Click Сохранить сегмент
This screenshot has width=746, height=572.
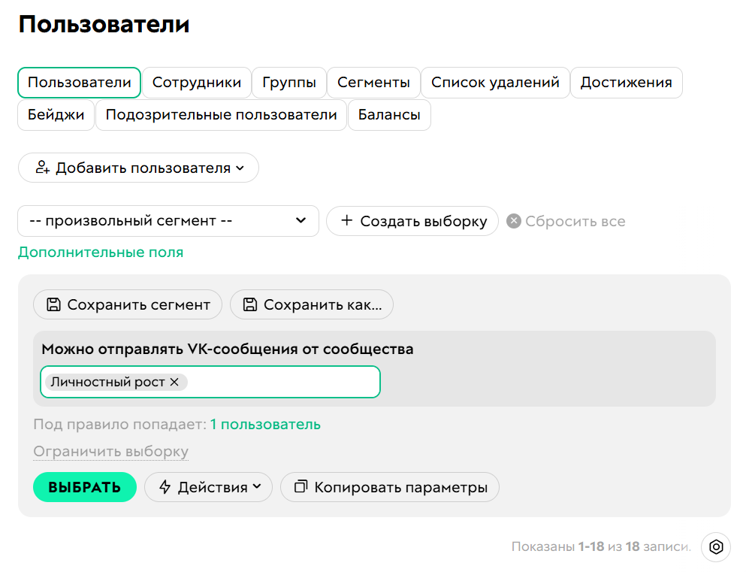pyautogui.click(x=127, y=304)
